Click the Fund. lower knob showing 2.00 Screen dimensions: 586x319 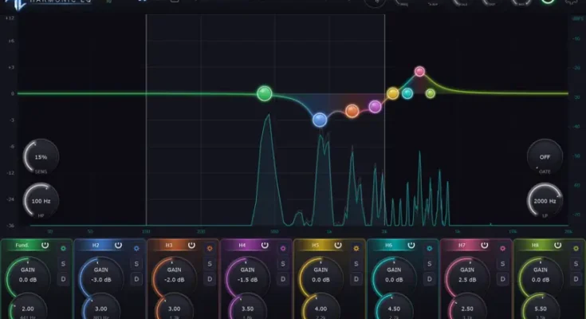28,308
